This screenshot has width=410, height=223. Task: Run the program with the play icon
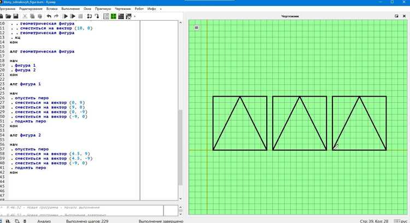(x=66, y=16)
